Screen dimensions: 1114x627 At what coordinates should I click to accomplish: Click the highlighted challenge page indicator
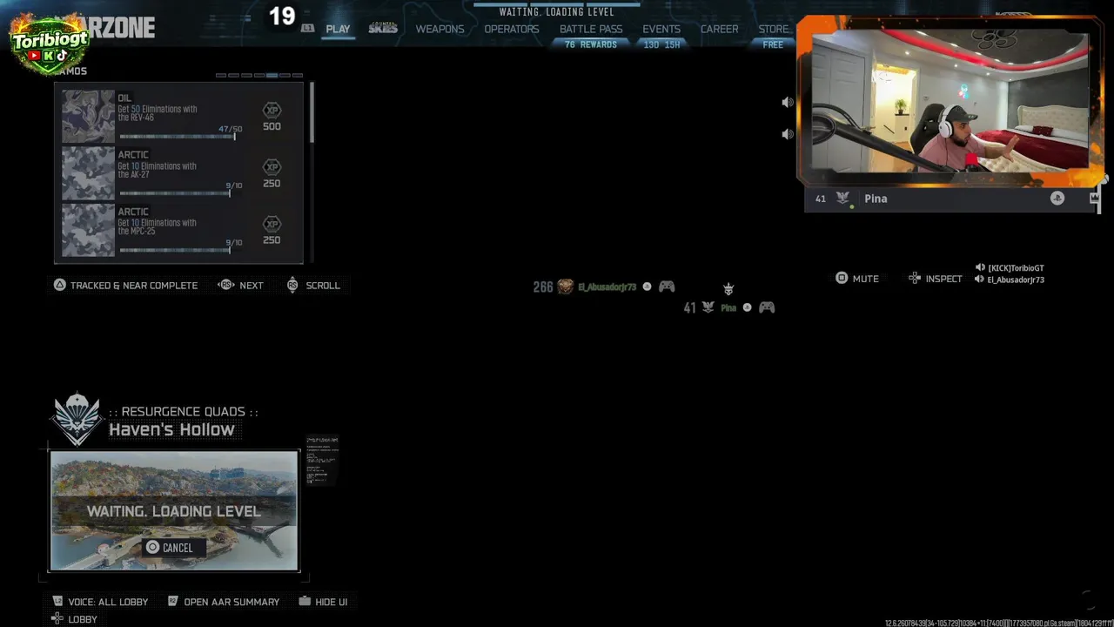[272, 76]
